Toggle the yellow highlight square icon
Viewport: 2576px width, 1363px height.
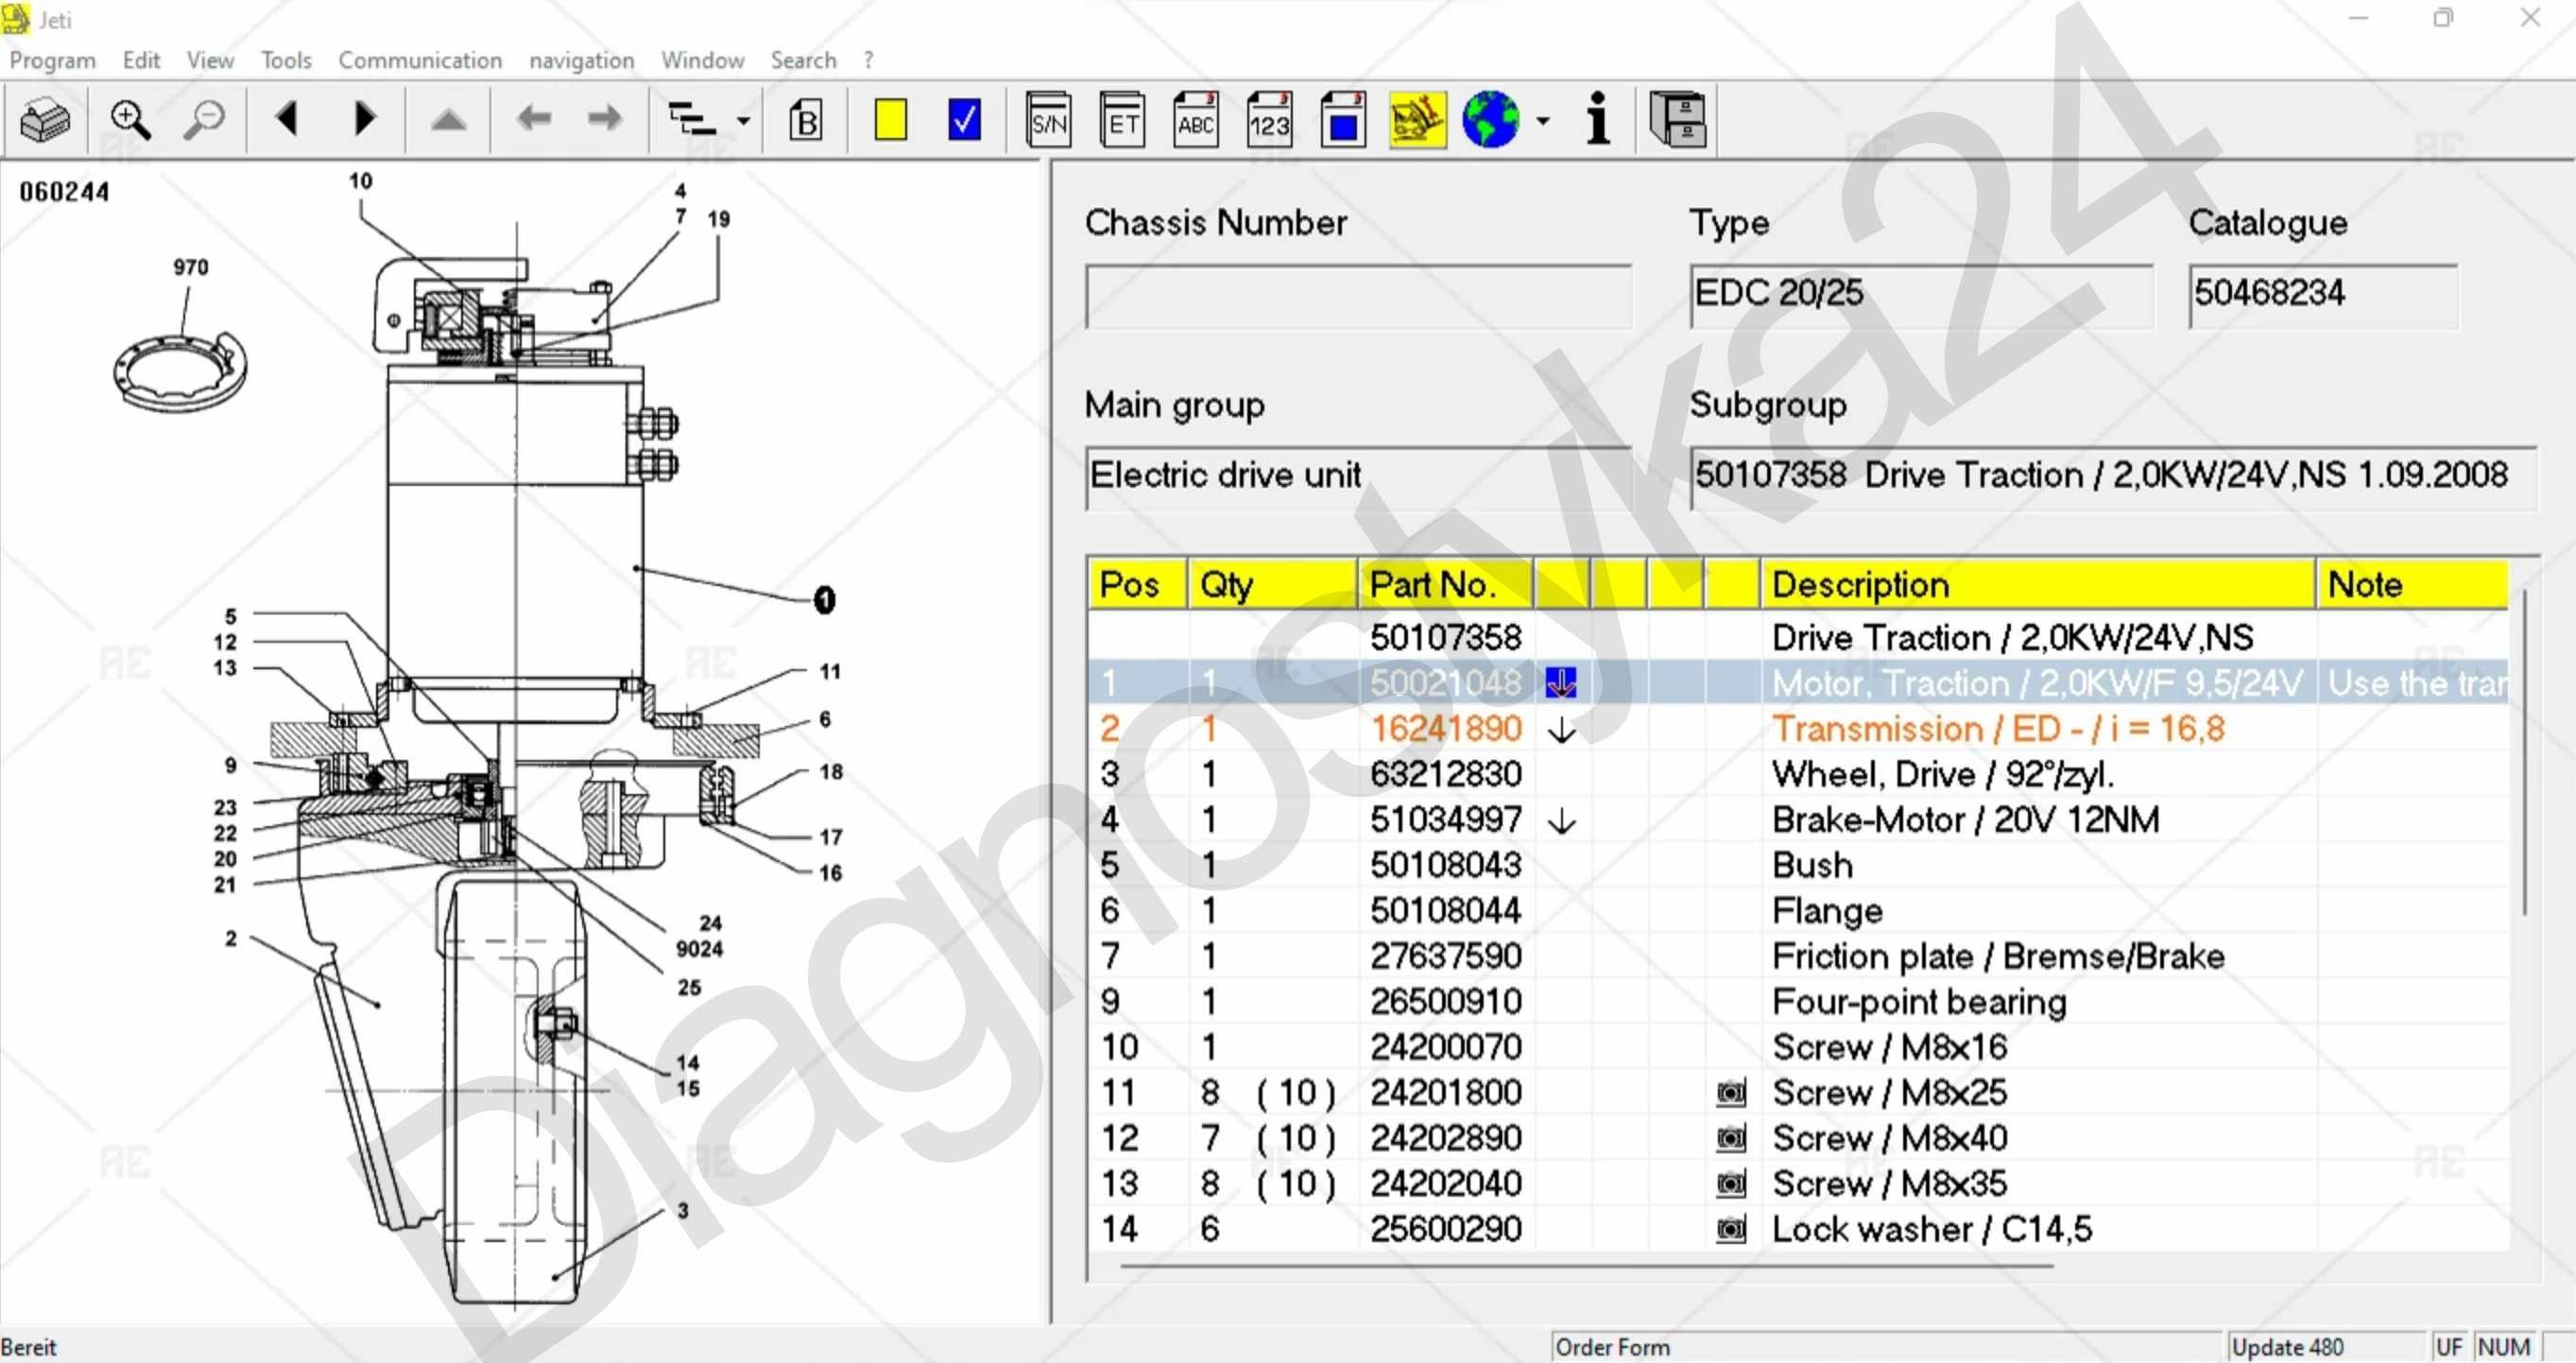click(x=891, y=119)
